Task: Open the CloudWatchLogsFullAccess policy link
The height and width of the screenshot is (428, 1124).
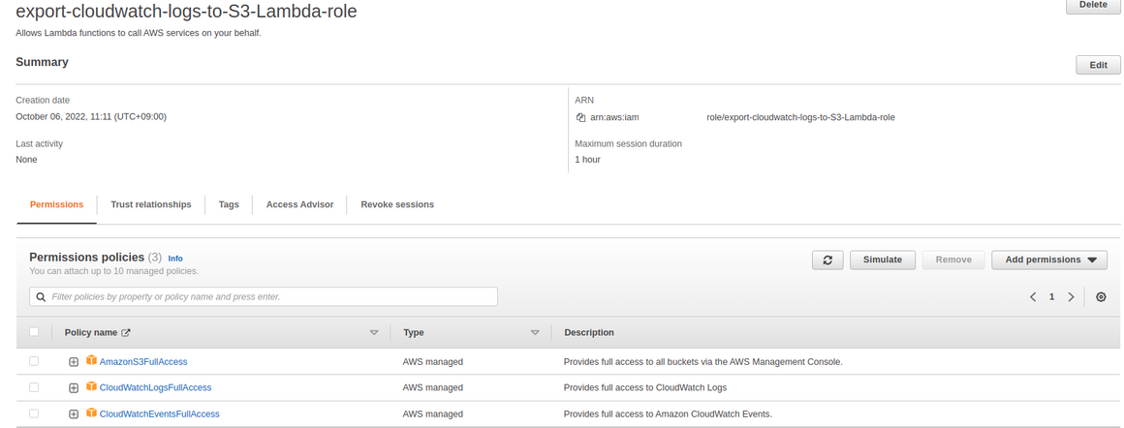Action: 156,388
